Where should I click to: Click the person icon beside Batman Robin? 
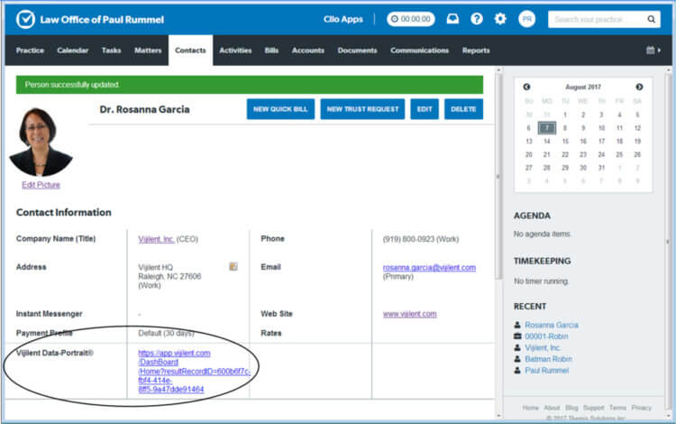click(x=517, y=358)
